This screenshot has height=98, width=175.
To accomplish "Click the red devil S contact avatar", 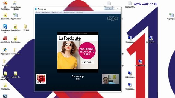I will pos(41,79).
